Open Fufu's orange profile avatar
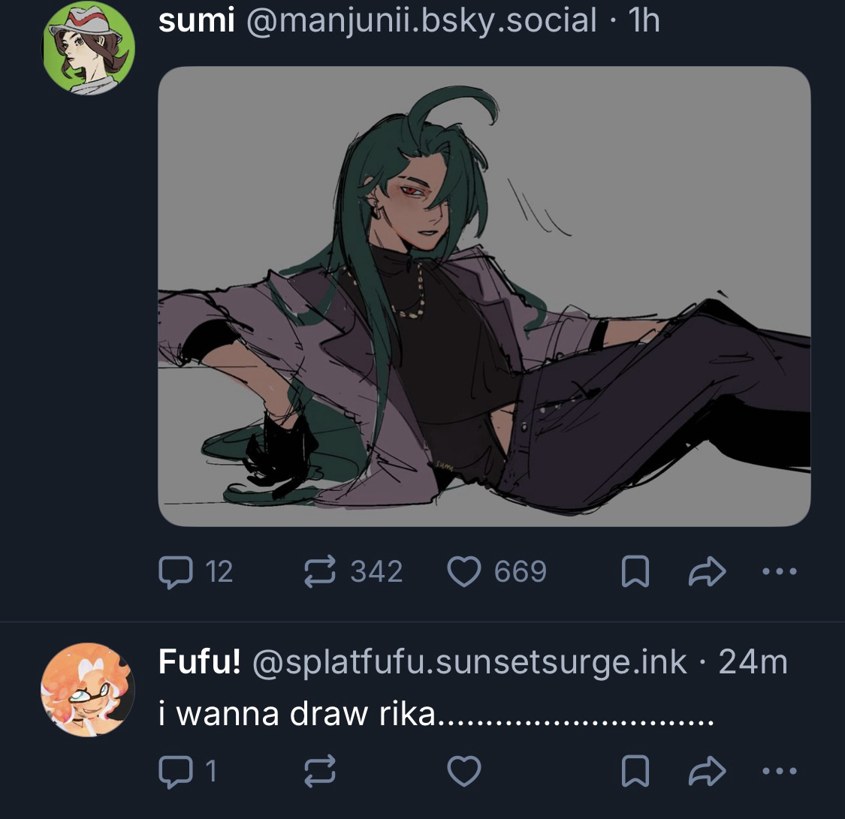845x819 pixels. (88, 689)
